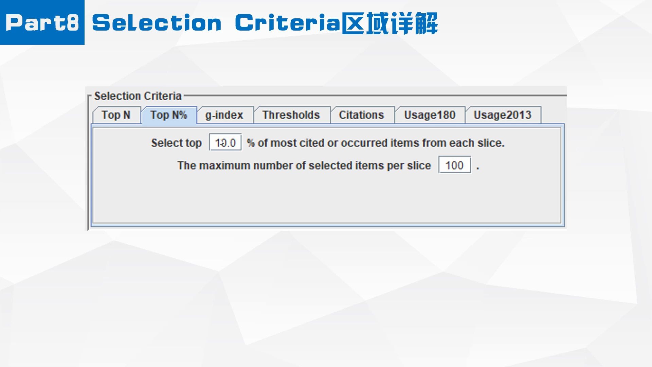
Task: Toggle the Top N% criteria option
Action: pyautogui.click(x=168, y=115)
